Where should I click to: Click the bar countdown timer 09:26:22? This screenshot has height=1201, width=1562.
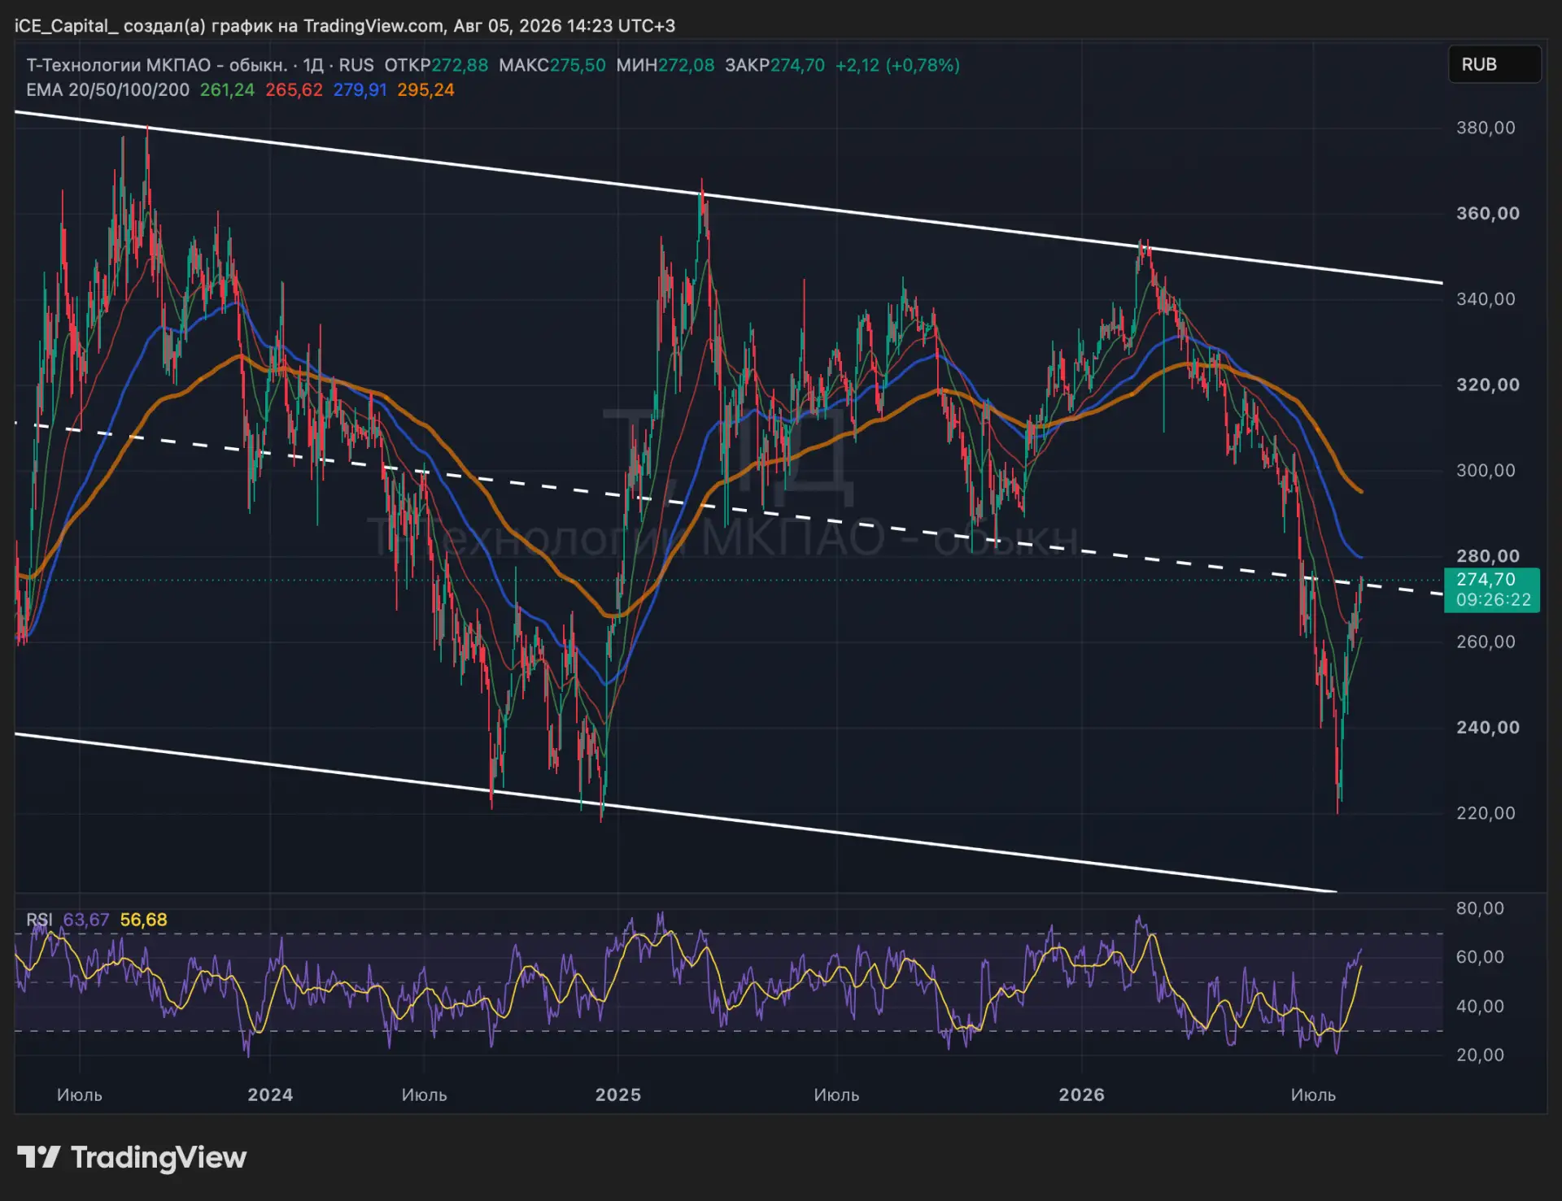1493,600
